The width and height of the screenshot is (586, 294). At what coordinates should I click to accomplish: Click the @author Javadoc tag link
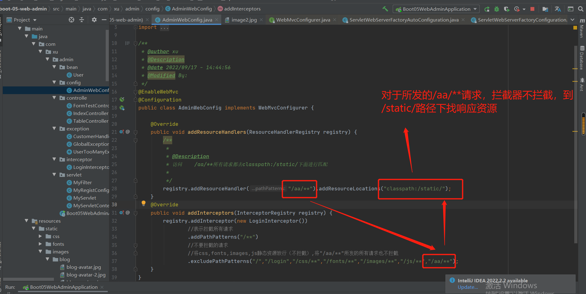[x=158, y=51]
